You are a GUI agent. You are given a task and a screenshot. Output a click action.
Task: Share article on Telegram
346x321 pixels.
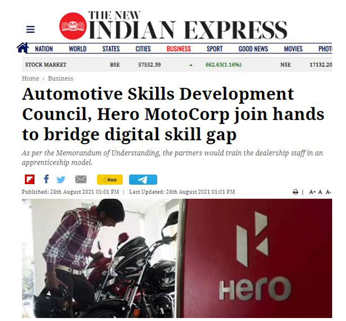(143, 179)
